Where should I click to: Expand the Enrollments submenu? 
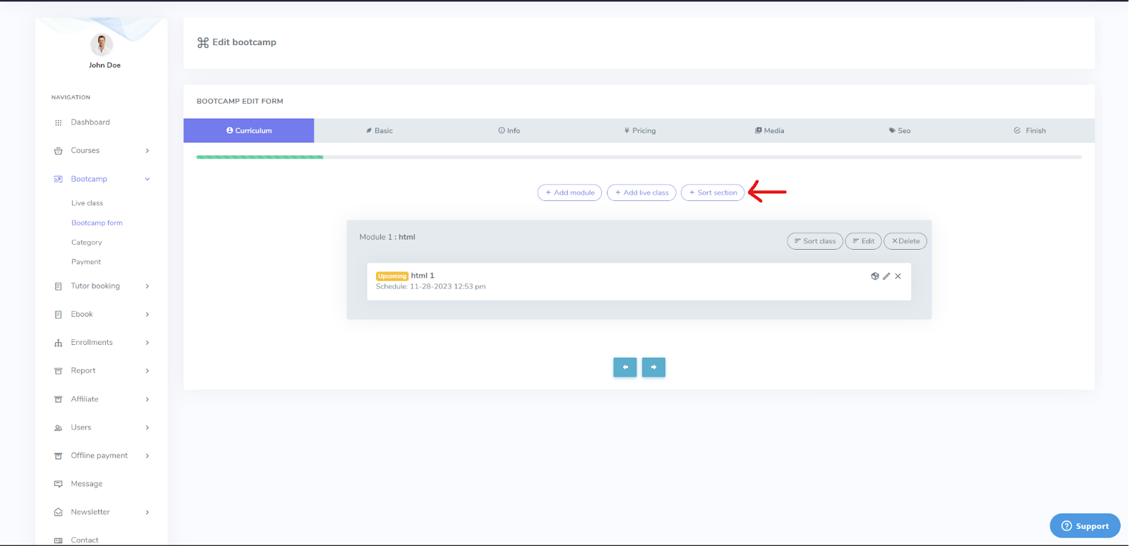(x=92, y=343)
